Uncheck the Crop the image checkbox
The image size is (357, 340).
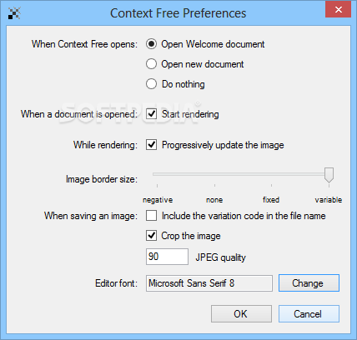pyautogui.click(x=151, y=236)
